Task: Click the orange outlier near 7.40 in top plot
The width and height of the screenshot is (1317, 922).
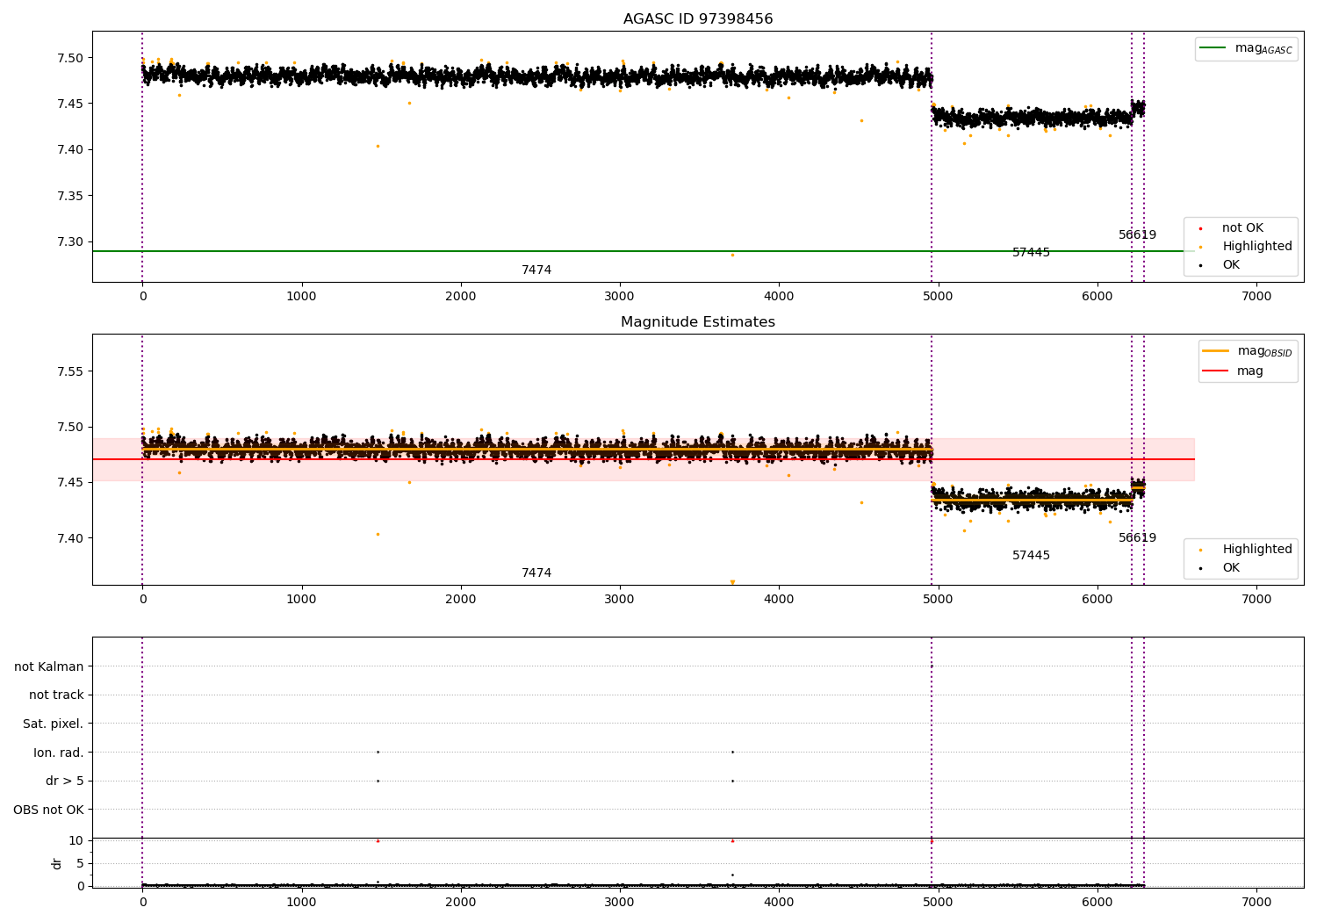Action: point(378,146)
